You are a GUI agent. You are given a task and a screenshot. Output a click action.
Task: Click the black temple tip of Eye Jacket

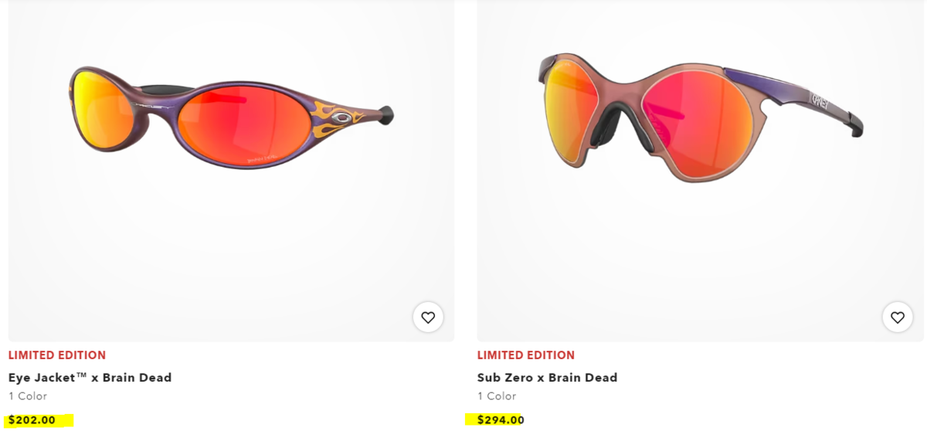click(x=385, y=116)
